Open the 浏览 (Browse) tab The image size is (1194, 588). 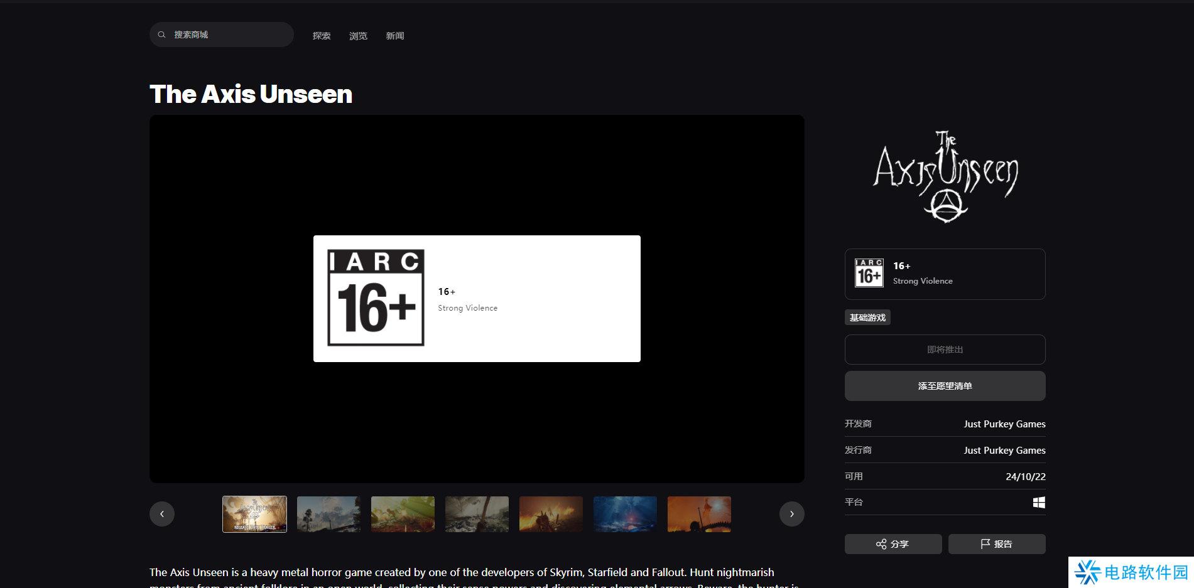click(x=358, y=36)
